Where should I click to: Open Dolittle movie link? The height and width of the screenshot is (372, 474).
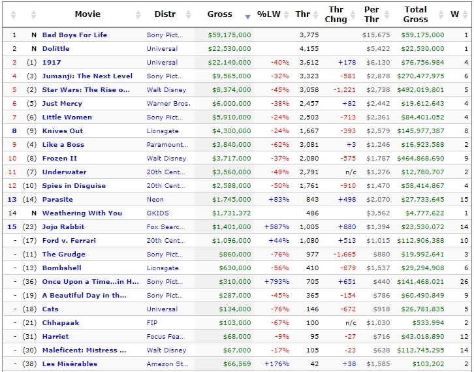point(56,49)
